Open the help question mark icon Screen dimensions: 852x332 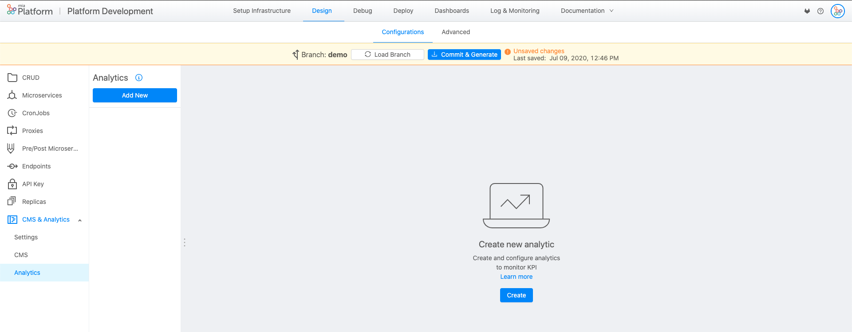pyautogui.click(x=820, y=11)
